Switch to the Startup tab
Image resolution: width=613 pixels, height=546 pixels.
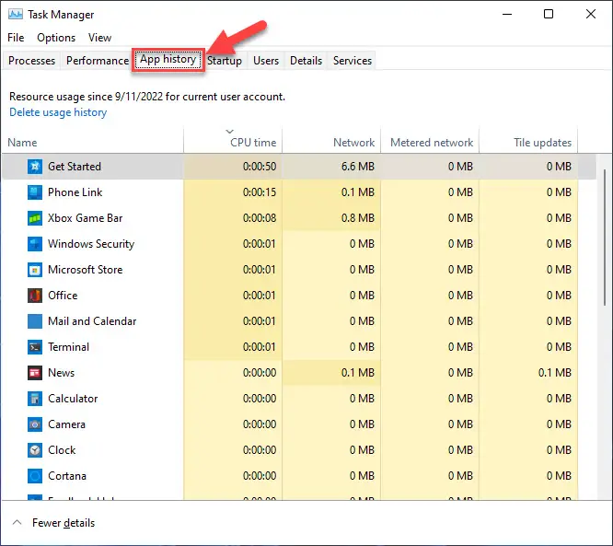click(x=225, y=61)
